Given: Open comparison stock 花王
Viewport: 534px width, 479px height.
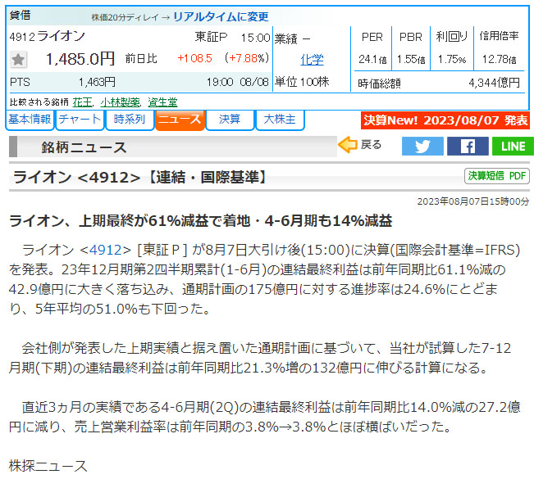Looking at the screenshot, I should click(82, 102).
